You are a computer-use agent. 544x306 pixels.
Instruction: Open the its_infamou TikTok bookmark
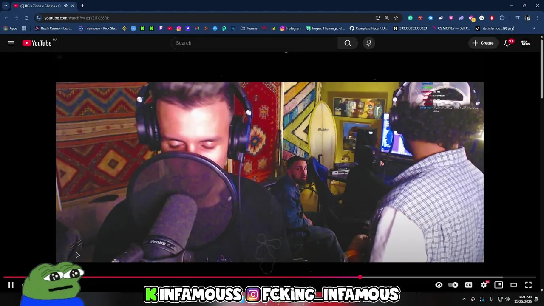click(x=495, y=28)
